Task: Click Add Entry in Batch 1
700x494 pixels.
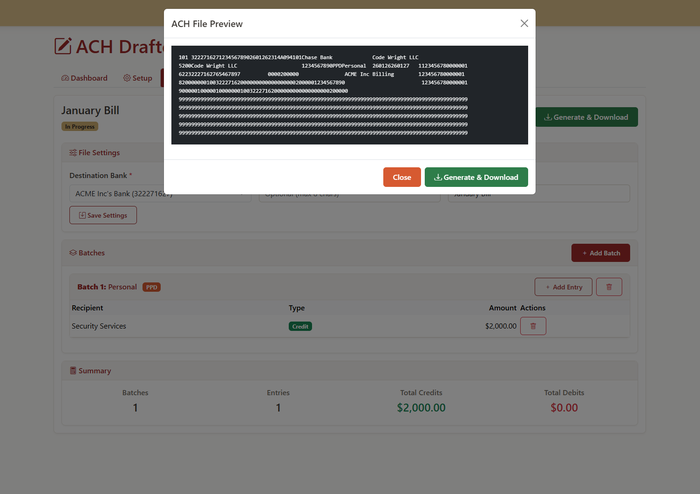Action: 563,287
